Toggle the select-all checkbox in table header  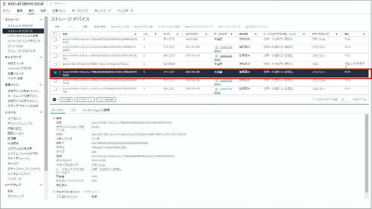point(55,34)
